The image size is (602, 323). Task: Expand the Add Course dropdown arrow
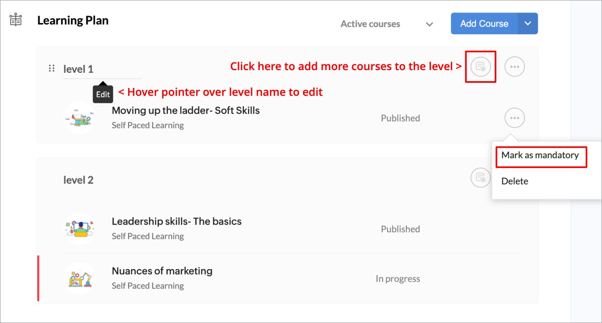tap(528, 24)
